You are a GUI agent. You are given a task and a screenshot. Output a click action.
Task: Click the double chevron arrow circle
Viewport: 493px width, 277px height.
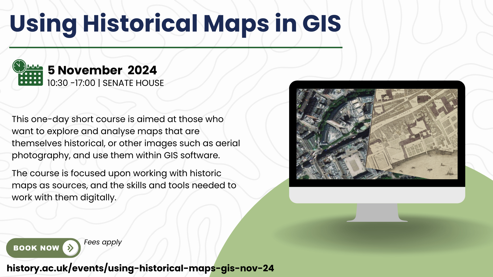[x=70, y=248]
